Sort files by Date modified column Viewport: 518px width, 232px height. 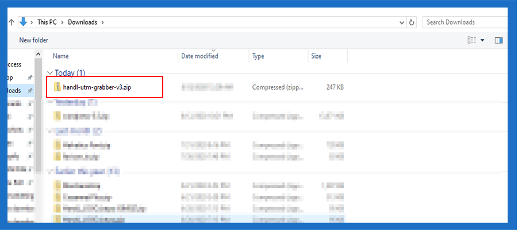[x=199, y=56]
